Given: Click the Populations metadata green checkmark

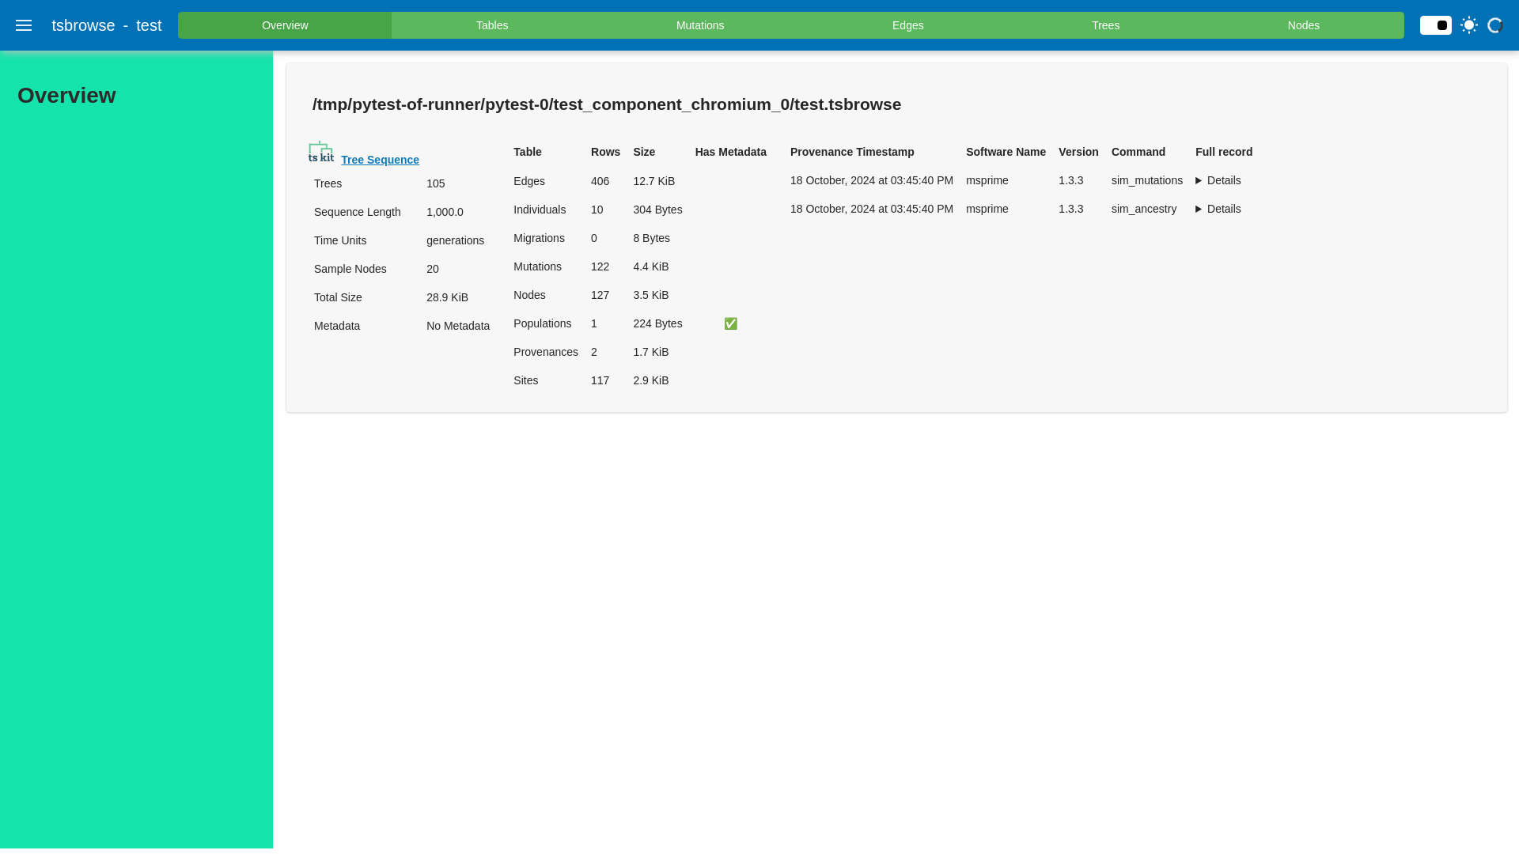Looking at the screenshot, I should [730, 324].
